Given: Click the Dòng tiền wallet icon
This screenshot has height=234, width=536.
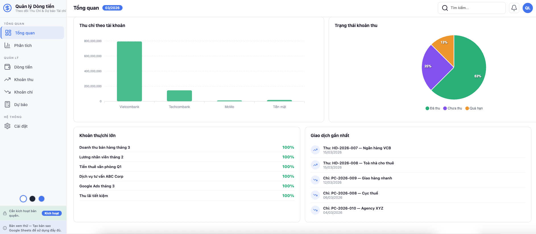Looking at the screenshot, I should click(7, 67).
